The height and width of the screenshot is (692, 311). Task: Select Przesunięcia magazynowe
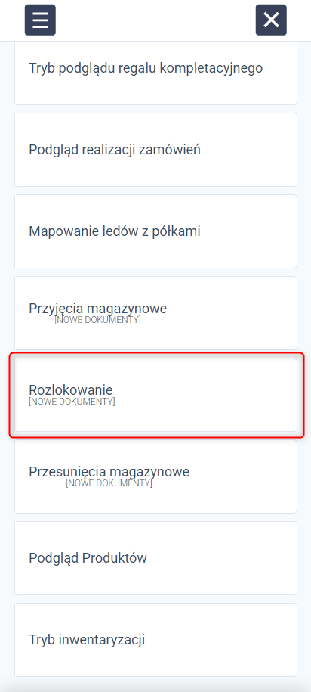click(x=155, y=476)
